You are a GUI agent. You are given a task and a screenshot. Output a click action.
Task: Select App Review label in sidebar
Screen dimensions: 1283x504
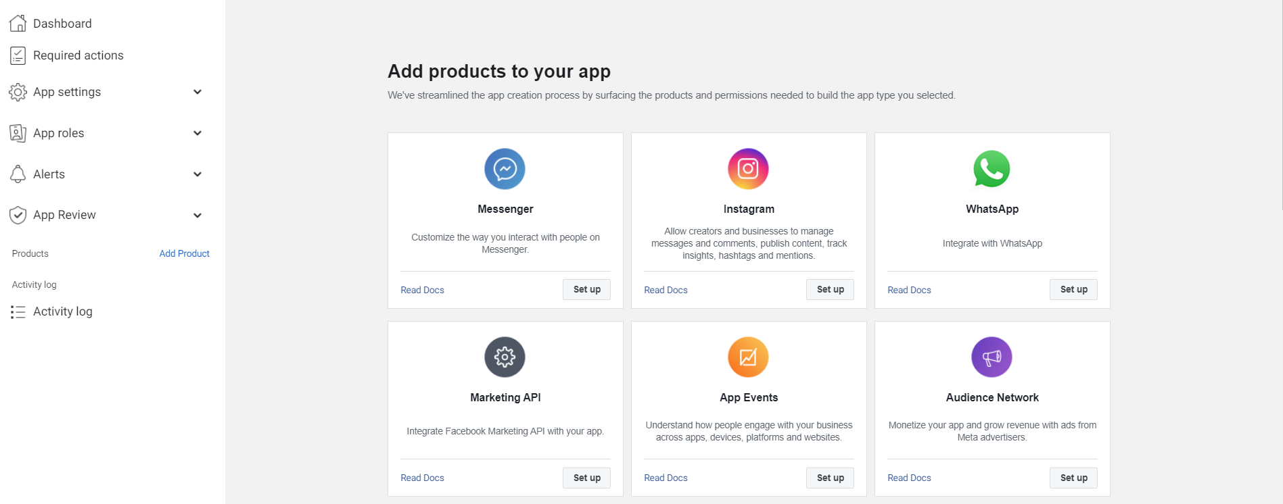(64, 215)
